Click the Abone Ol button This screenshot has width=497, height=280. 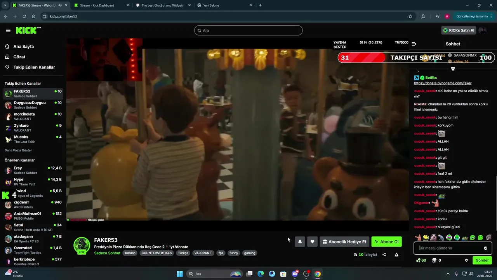pos(386,241)
